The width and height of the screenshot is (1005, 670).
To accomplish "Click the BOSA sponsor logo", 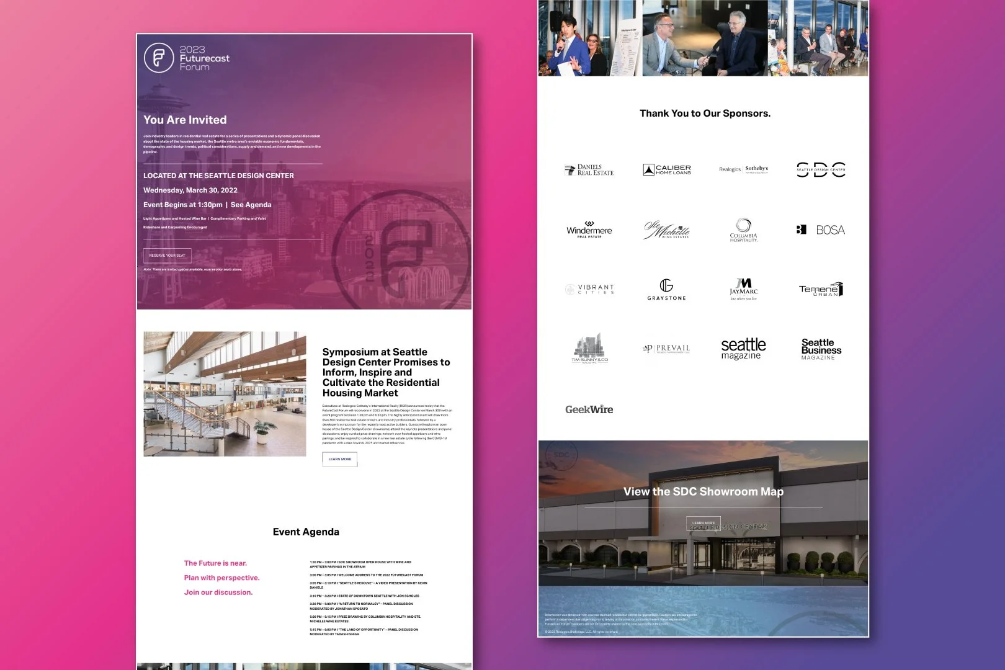I will tap(821, 230).
